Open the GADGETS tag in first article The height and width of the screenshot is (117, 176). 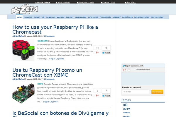[x=43, y=41]
